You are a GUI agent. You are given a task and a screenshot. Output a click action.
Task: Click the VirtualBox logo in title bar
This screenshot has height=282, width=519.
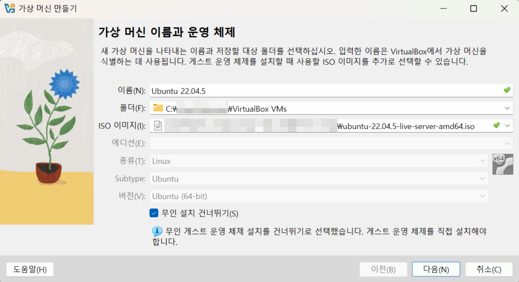point(9,8)
